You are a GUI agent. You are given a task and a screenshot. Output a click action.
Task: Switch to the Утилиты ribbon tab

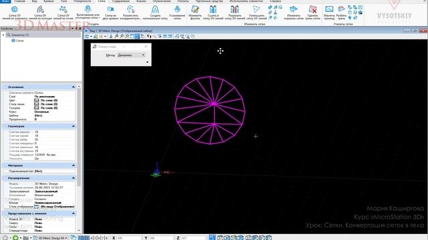pos(183,1)
